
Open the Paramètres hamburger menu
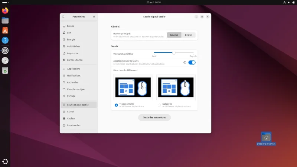click(94, 17)
